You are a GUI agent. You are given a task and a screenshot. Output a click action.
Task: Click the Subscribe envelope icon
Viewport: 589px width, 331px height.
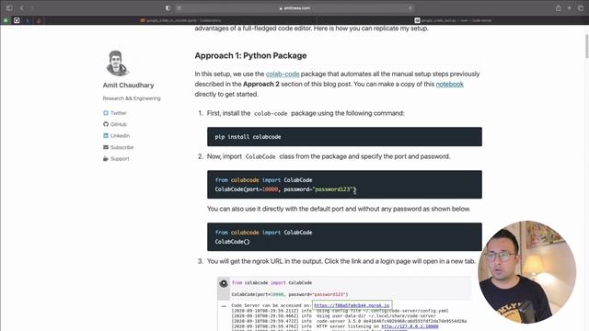[106, 147]
